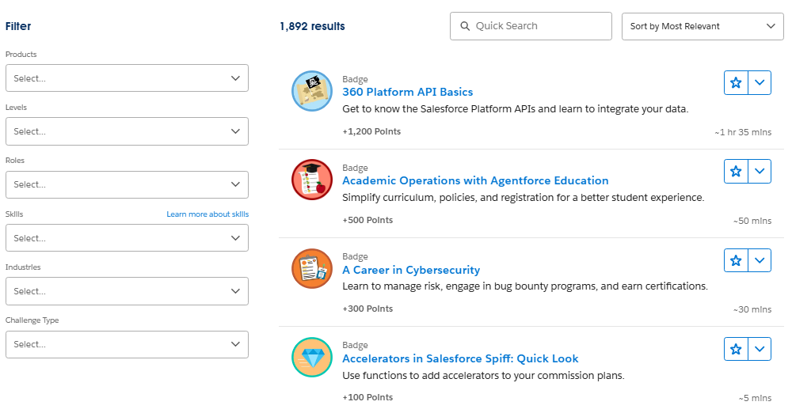
Task: Favorite the 360 Platform API Basics badge
Action: coord(736,83)
